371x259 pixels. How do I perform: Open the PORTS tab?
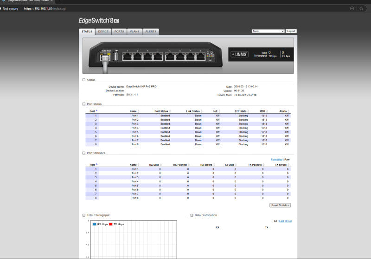click(119, 32)
